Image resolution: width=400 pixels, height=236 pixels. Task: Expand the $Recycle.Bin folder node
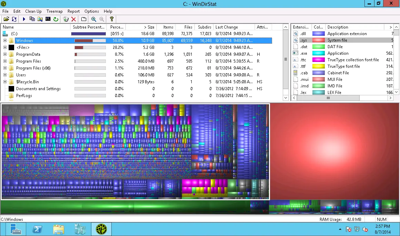(x=5, y=82)
